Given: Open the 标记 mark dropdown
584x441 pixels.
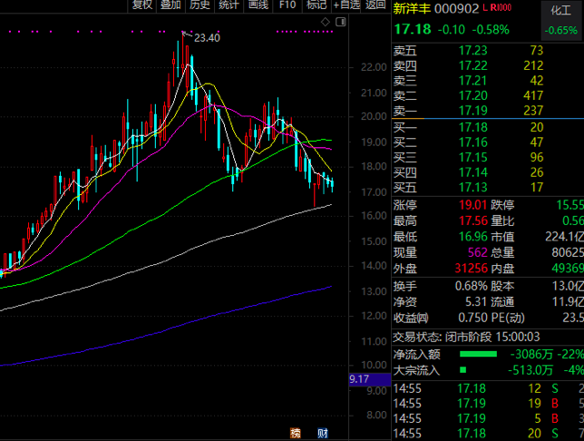Looking at the screenshot, I should (x=316, y=5).
